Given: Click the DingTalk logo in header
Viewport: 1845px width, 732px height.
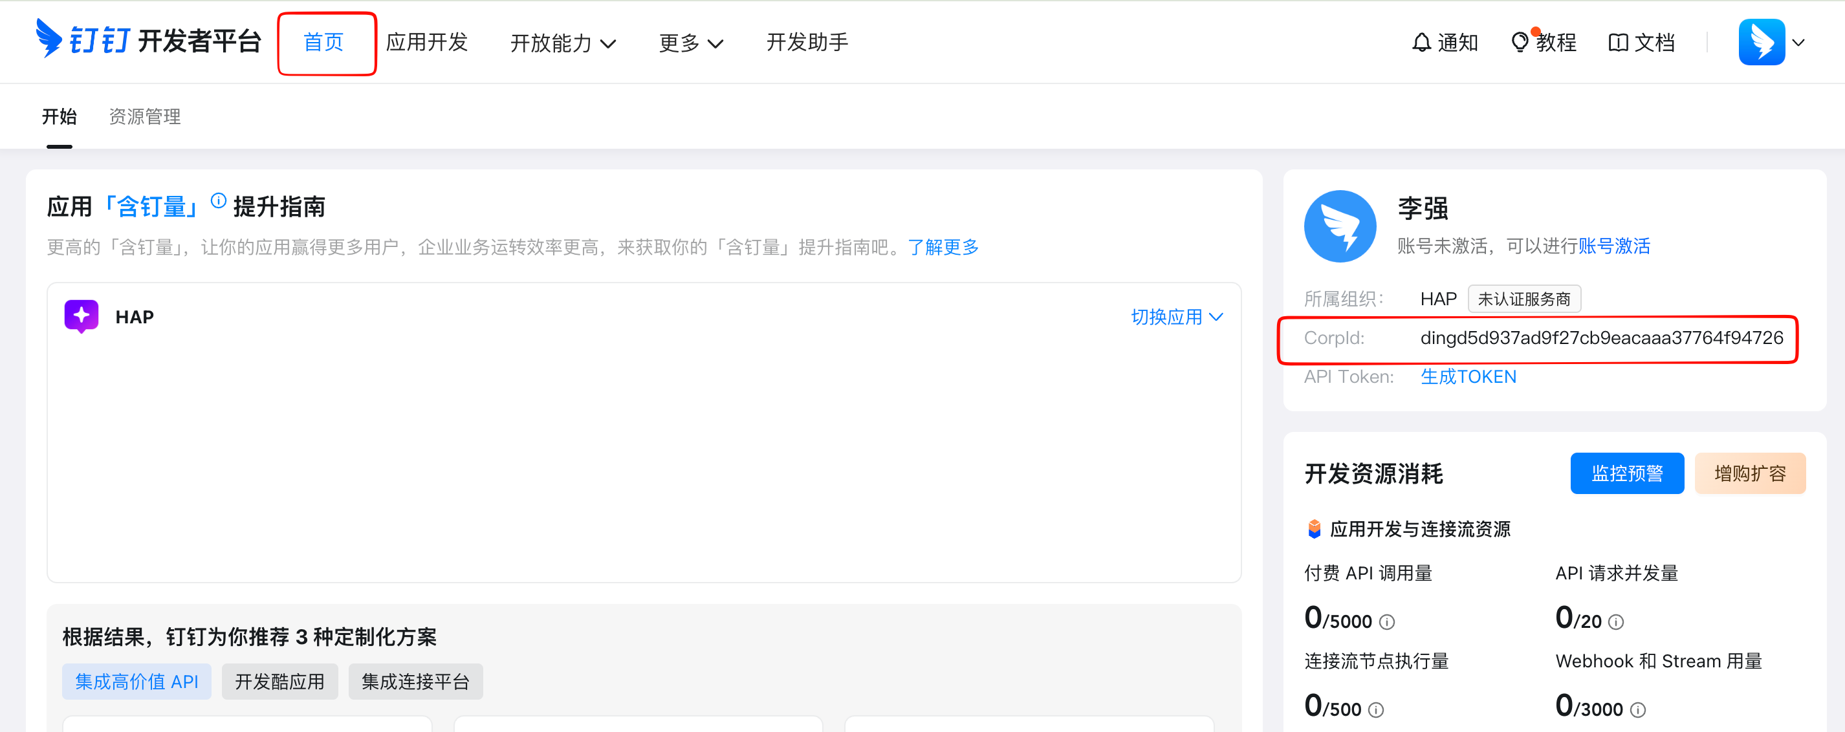Looking at the screenshot, I should (49, 39).
